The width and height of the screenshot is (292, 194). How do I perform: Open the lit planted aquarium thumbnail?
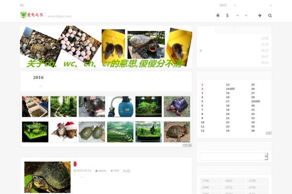click(148, 107)
